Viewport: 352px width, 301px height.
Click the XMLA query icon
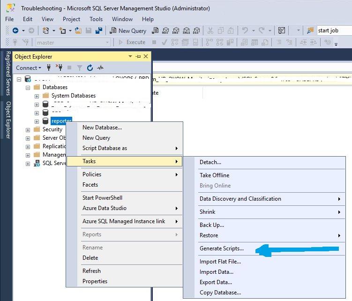point(187,30)
